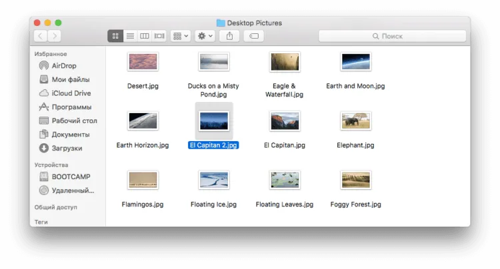Switch to column view mode

pyautogui.click(x=145, y=36)
